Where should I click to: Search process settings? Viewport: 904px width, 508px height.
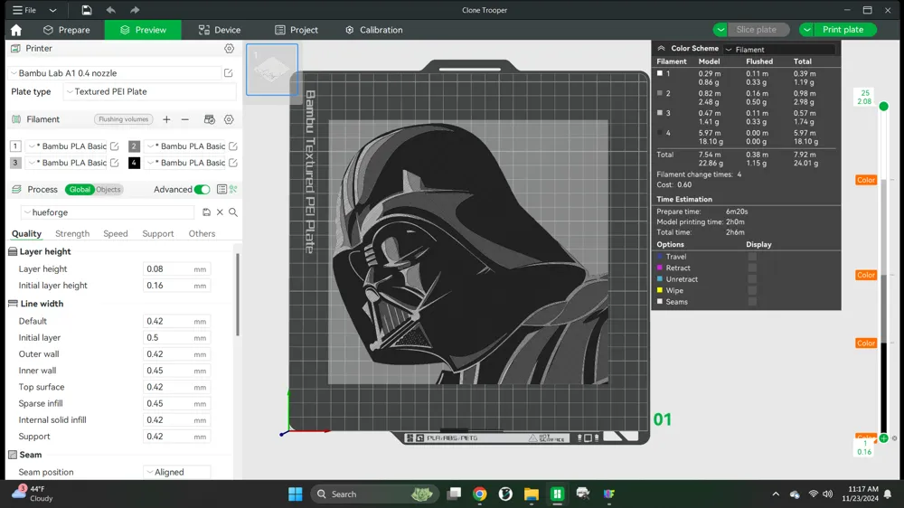pos(233,212)
